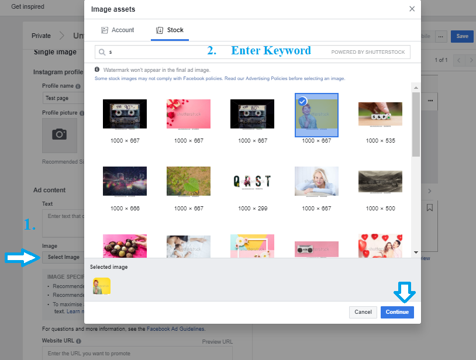
Task: Click the bookmark icon in the preview panel
Action: [430, 207]
